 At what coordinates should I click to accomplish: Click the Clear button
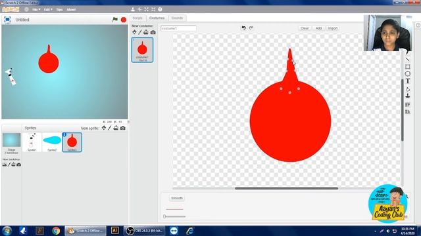pos(305,28)
